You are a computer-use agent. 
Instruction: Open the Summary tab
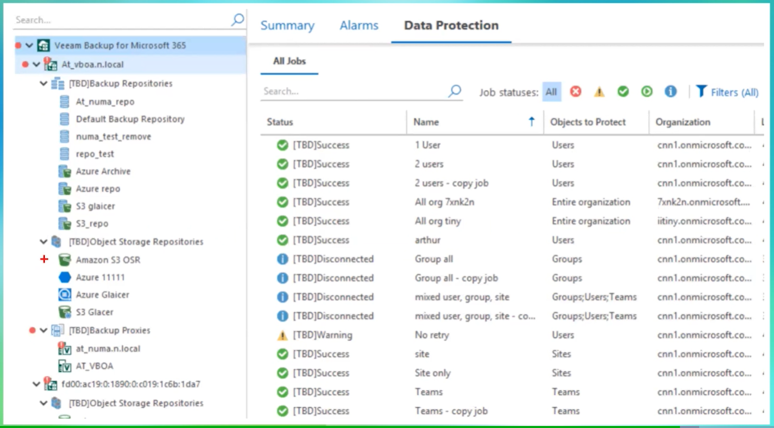coord(287,25)
